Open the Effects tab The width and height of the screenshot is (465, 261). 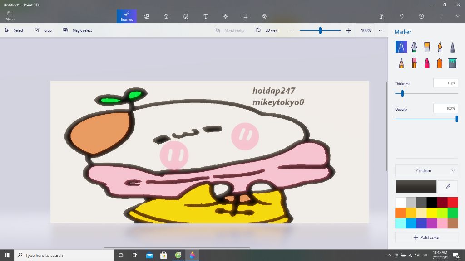coord(225,17)
